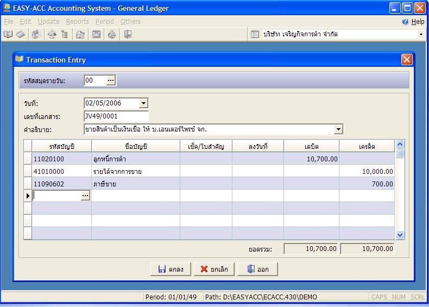The height and width of the screenshot is (307, 429).
Task: Open the File menu
Action: (9, 22)
